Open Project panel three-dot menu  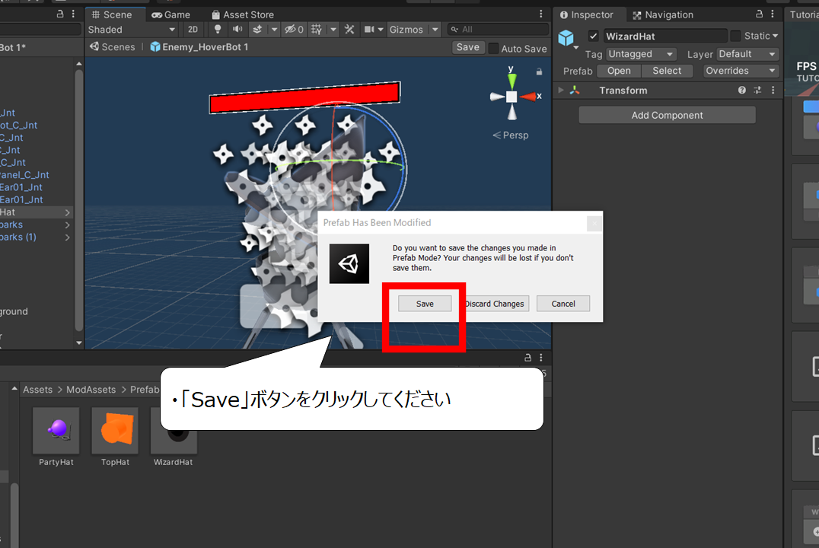click(541, 357)
